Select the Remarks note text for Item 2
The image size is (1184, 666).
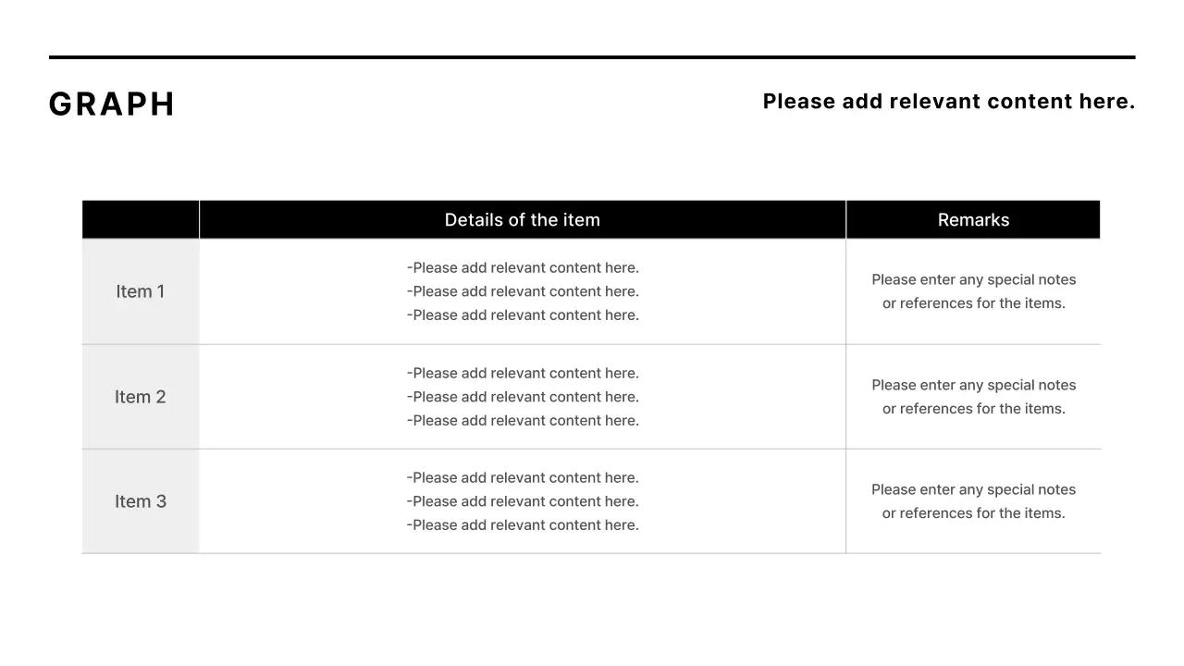pyautogui.click(x=973, y=397)
